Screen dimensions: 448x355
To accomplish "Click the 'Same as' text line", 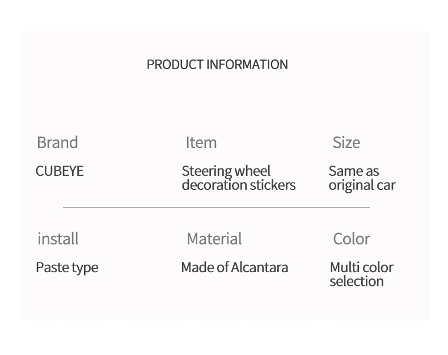I will tap(354, 171).
